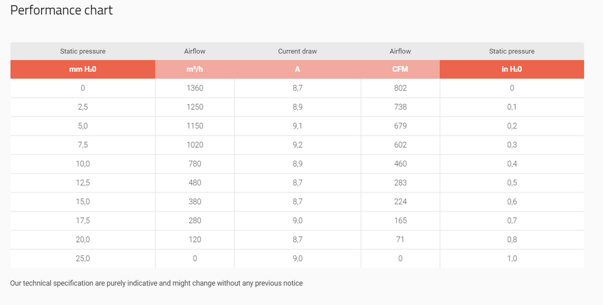This screenshot has height=305, width=603.
Task: Select the technical specification disclaimer text
Action: click(156, 283)
